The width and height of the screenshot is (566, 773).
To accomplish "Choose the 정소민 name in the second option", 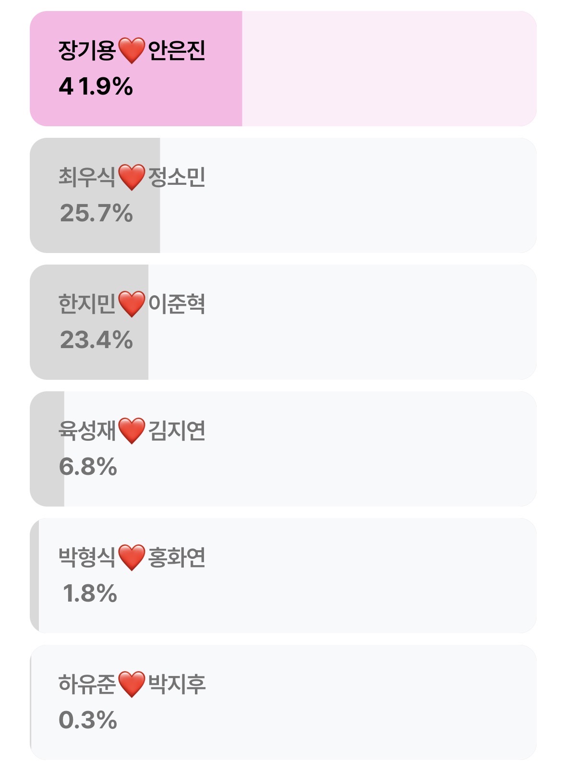I will coord(177,177).
